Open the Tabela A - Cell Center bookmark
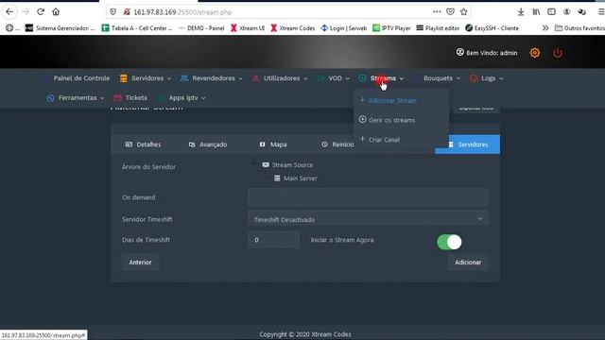 137,27
